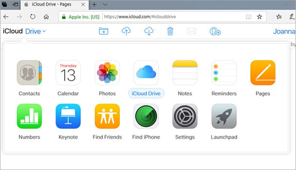The height and width of the screenshot is (170, 296).
Task: Toggle reading view book icon
Action: 249,17
